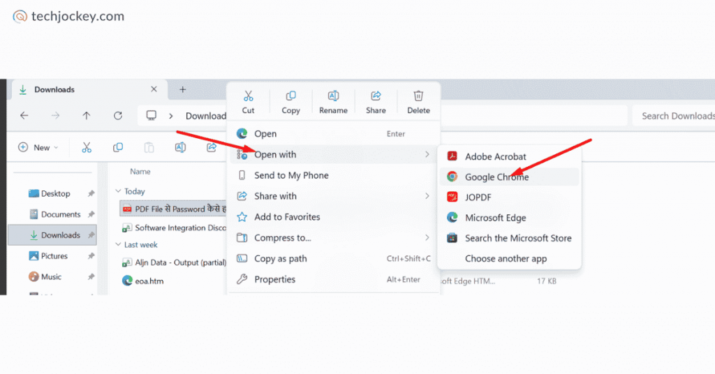The width and height of the screenshot is (715, 374).
Task: Click the This PC monitor icon in address bar
Action: pos(152,115)
